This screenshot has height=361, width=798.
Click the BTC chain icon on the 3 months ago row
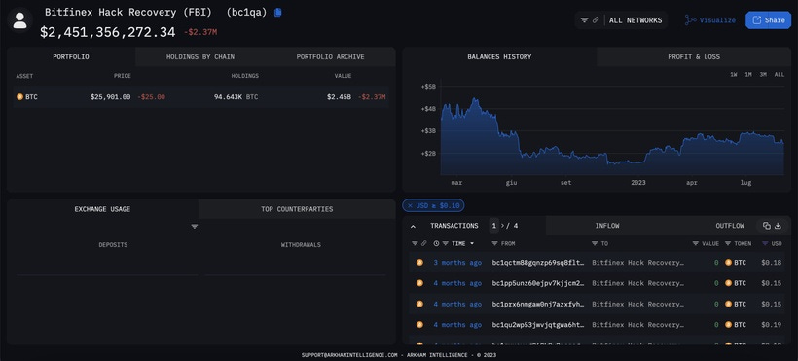coord(419,263)
